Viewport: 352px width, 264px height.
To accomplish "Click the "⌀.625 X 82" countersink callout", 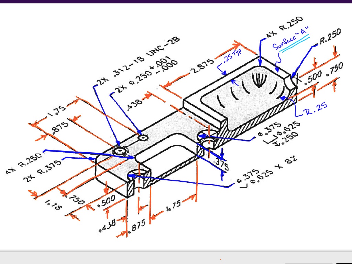I will 274,170.
